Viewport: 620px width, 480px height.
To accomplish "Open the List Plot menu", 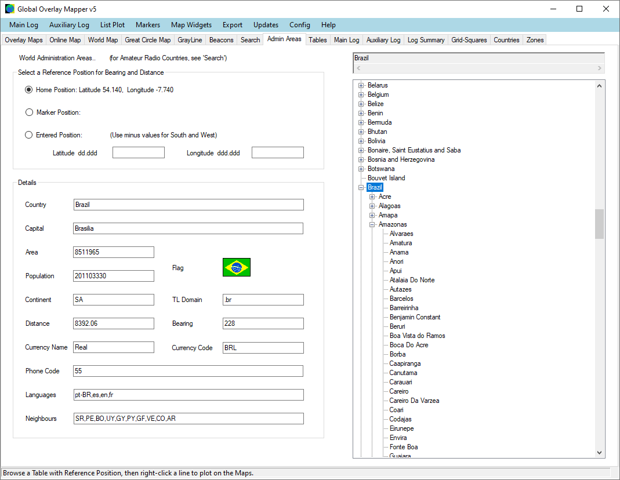I will (x=113, y=25).
